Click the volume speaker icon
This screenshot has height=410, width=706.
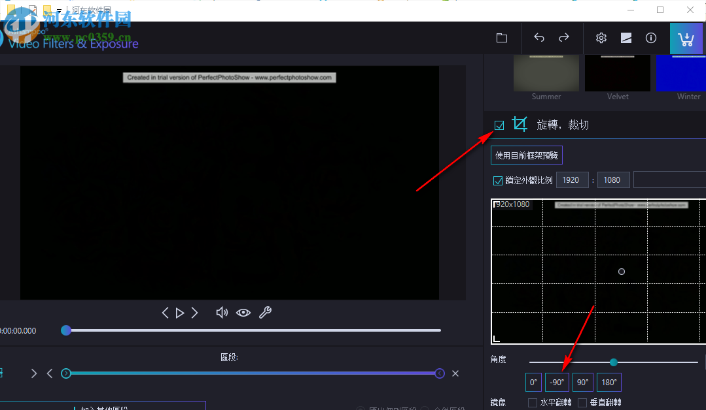[x=222, y=313]
